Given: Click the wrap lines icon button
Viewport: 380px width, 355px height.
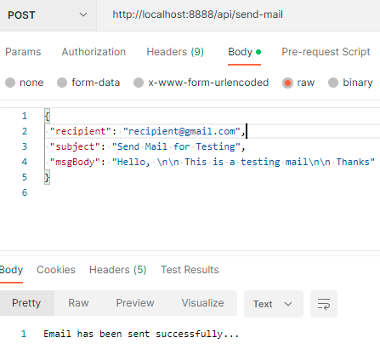Looking at the screenshot, I should (324, 304).
